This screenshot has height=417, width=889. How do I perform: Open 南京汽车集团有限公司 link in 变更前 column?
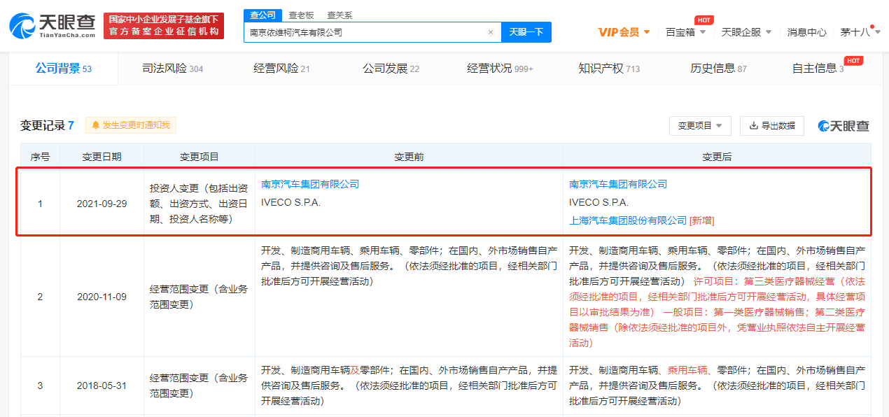point(309,184)
